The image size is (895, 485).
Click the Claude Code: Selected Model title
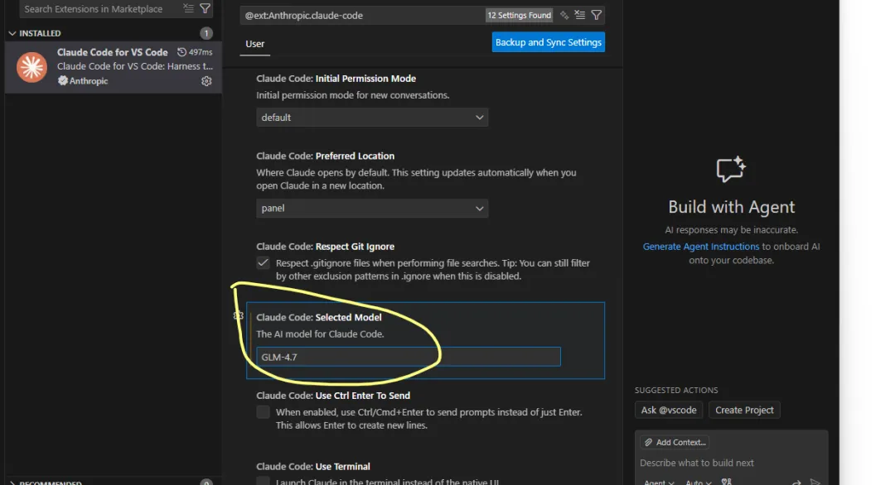(x=318, y=317)
